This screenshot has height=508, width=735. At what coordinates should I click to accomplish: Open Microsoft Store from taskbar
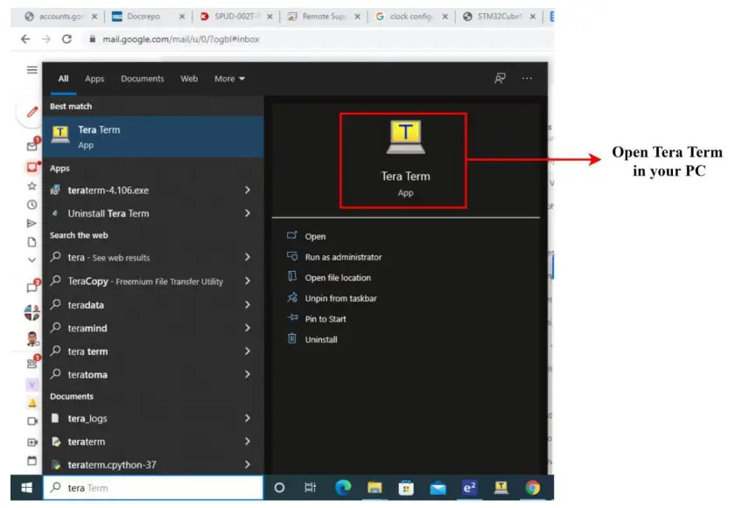click(406, 488)
